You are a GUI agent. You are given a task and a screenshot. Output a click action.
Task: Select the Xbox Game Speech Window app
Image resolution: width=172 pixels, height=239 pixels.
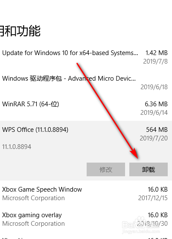pyautogui.click(x=85, y=193)
